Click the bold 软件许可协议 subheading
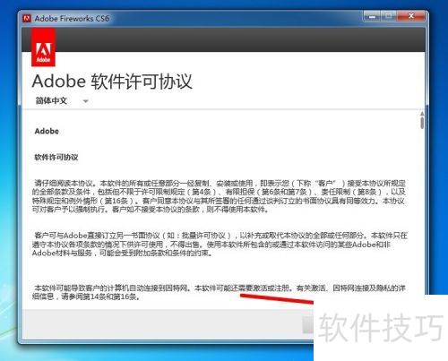The image size is (448, 361). (x=56, y=157)
